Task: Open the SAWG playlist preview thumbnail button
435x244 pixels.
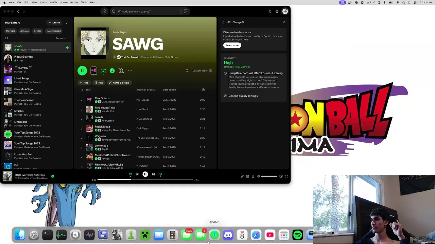Action: point(94,70)
